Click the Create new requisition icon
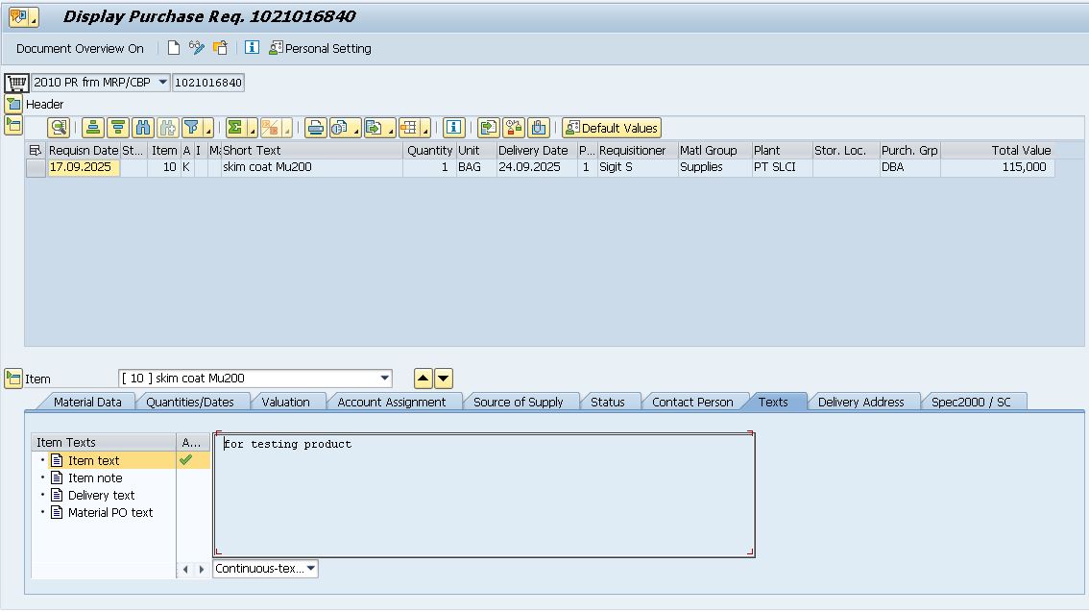Viewport: 1089px width, 612px height. (x=174, y=48)
